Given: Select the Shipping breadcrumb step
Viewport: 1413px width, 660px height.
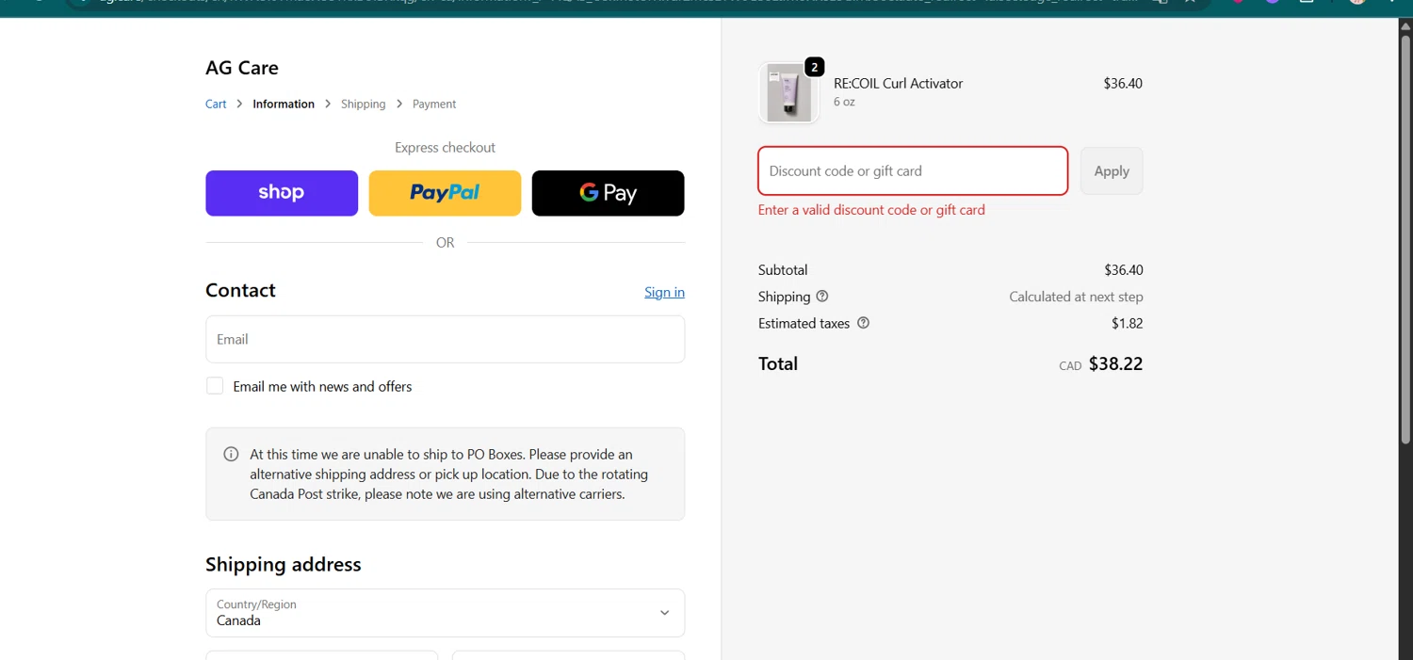Looking at the screenshot, I should 364,104.
